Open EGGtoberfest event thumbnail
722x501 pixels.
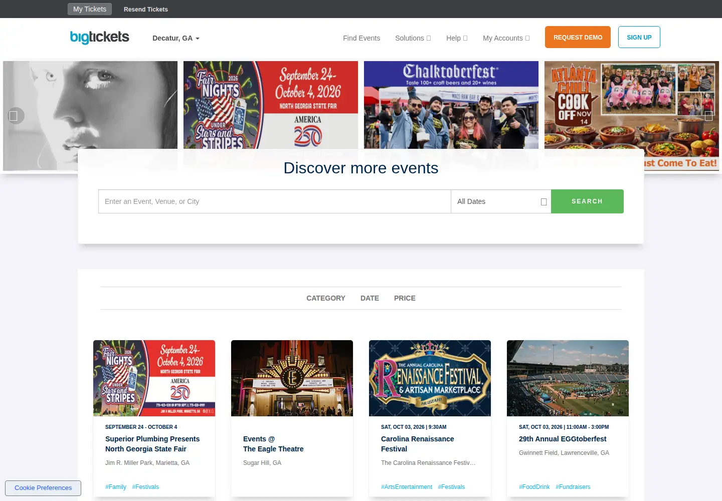click(x=568, y=378)
